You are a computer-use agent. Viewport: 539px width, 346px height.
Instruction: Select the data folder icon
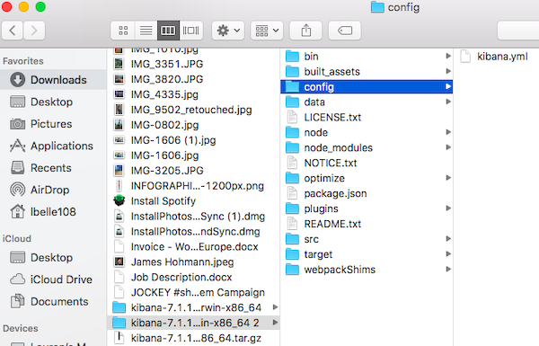point(292,102)
